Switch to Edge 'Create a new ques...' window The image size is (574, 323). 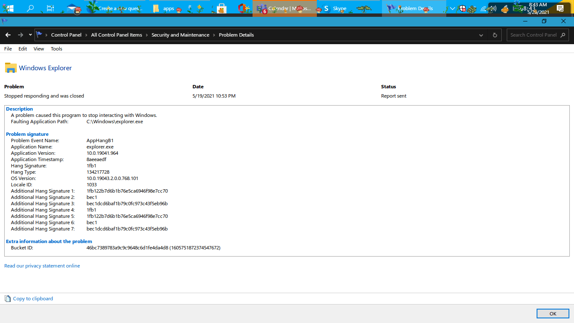(115, 8)
